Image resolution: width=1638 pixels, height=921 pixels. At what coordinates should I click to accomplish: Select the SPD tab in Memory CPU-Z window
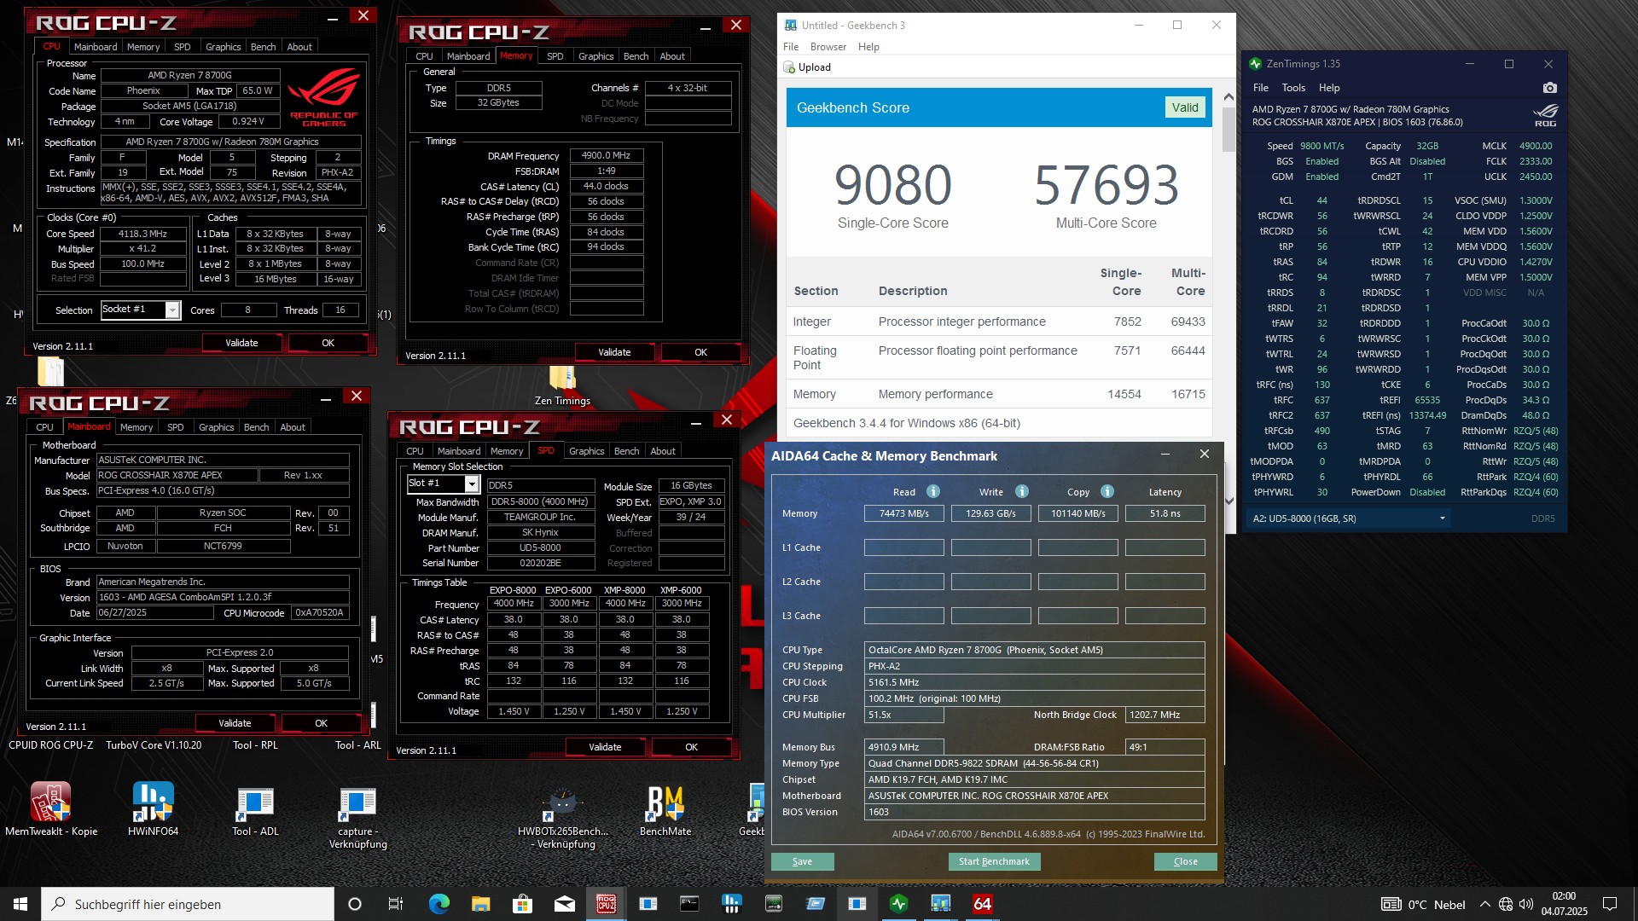[x=555, y=56]
